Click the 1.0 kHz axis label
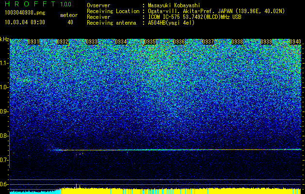The height and width of the screenshot is (194, 305). (4, 87)
